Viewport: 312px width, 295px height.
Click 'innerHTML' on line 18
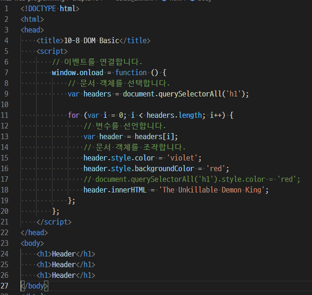[x=129, y=190]
